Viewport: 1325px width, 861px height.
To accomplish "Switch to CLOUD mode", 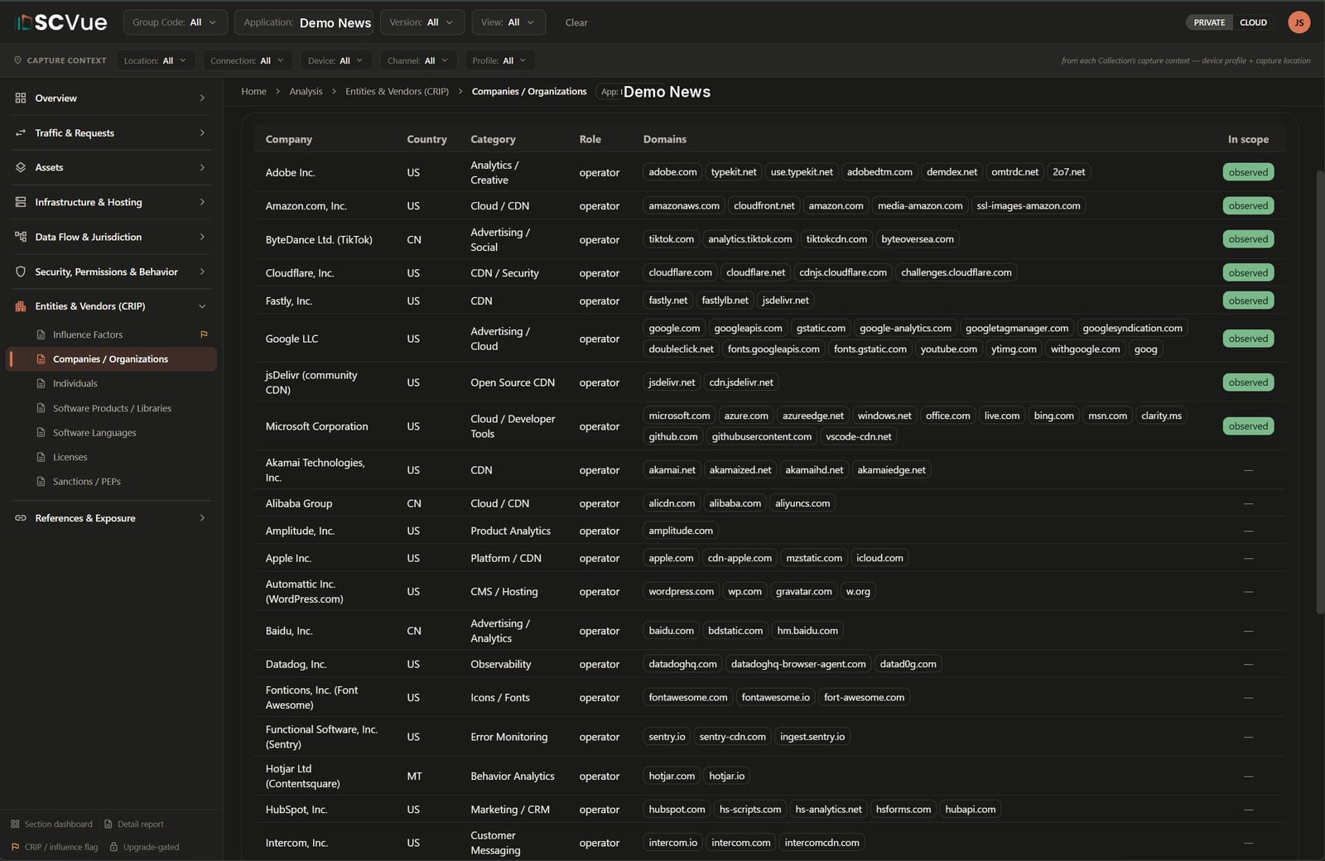I will 1253,22.
